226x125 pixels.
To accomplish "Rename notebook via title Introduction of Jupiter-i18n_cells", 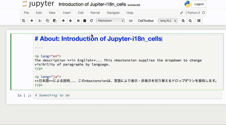I will [x=92, y=4].
